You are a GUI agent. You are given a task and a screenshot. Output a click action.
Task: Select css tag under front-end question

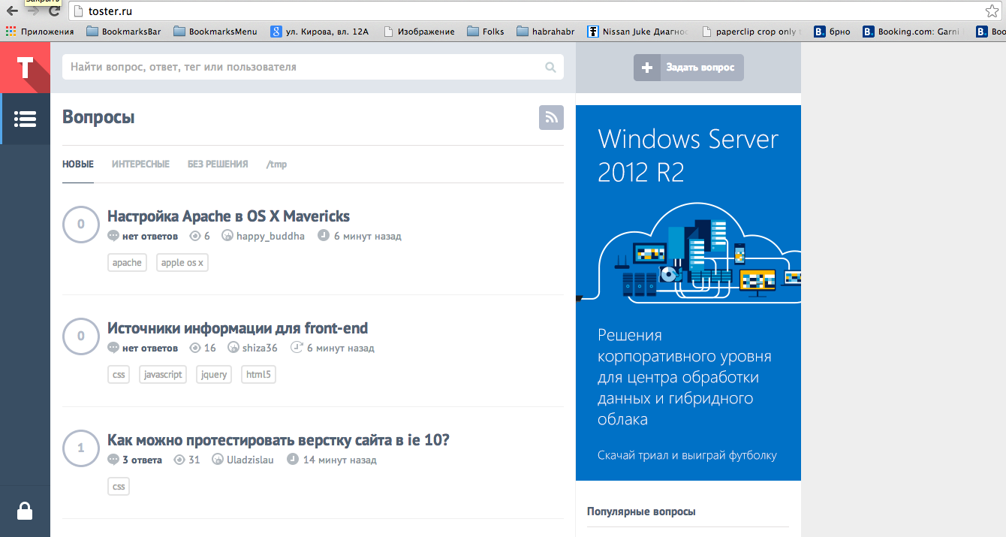click(x=119, y=375)
